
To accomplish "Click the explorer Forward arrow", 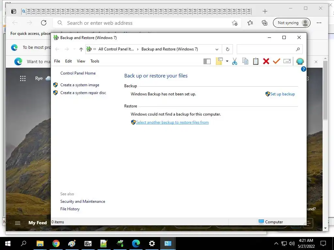I will (67, 49).
